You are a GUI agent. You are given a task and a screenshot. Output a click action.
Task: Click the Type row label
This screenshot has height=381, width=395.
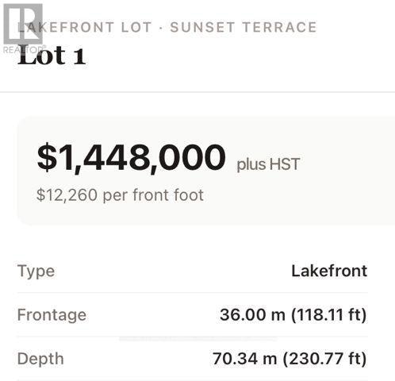[36, 271]
